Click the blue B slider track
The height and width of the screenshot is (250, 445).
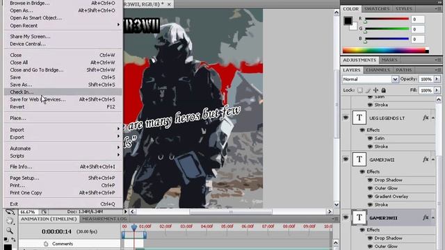click(x=387, y=39)
